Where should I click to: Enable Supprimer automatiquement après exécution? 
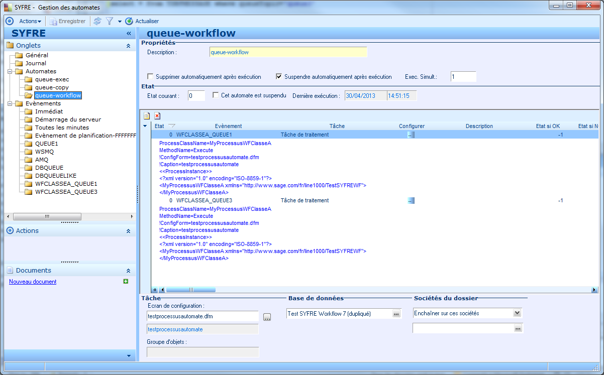click(150, 77)
